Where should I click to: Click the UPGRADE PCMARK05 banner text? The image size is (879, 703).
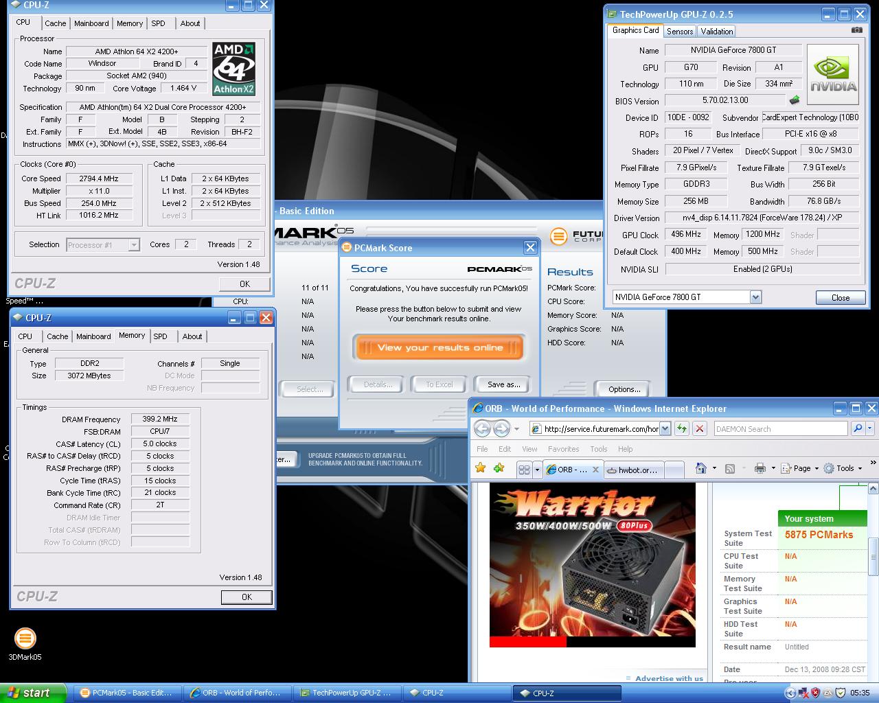[x=365, y=459]
